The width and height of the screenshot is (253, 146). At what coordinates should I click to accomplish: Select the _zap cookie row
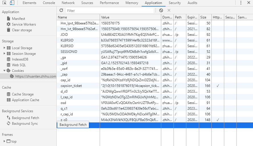tap(155, 74)
